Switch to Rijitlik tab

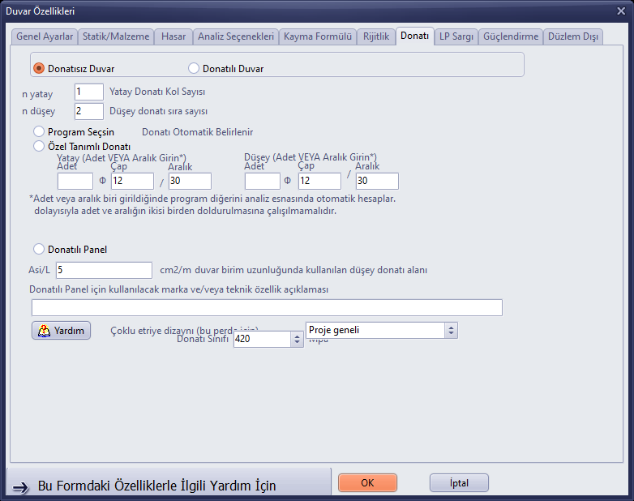pos(376,36)
